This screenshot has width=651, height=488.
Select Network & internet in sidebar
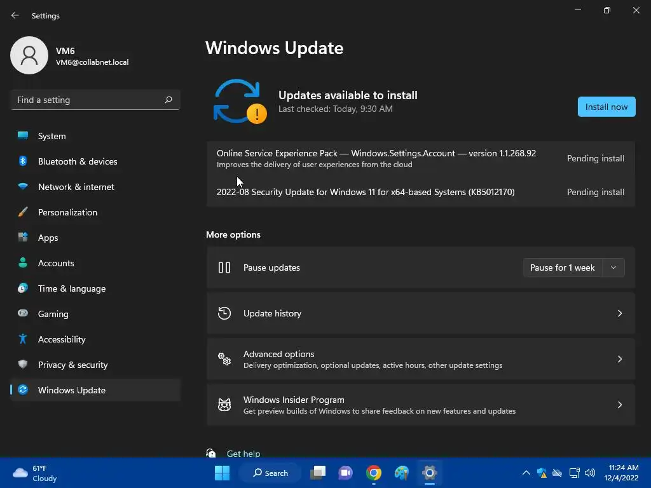[95, 187]
